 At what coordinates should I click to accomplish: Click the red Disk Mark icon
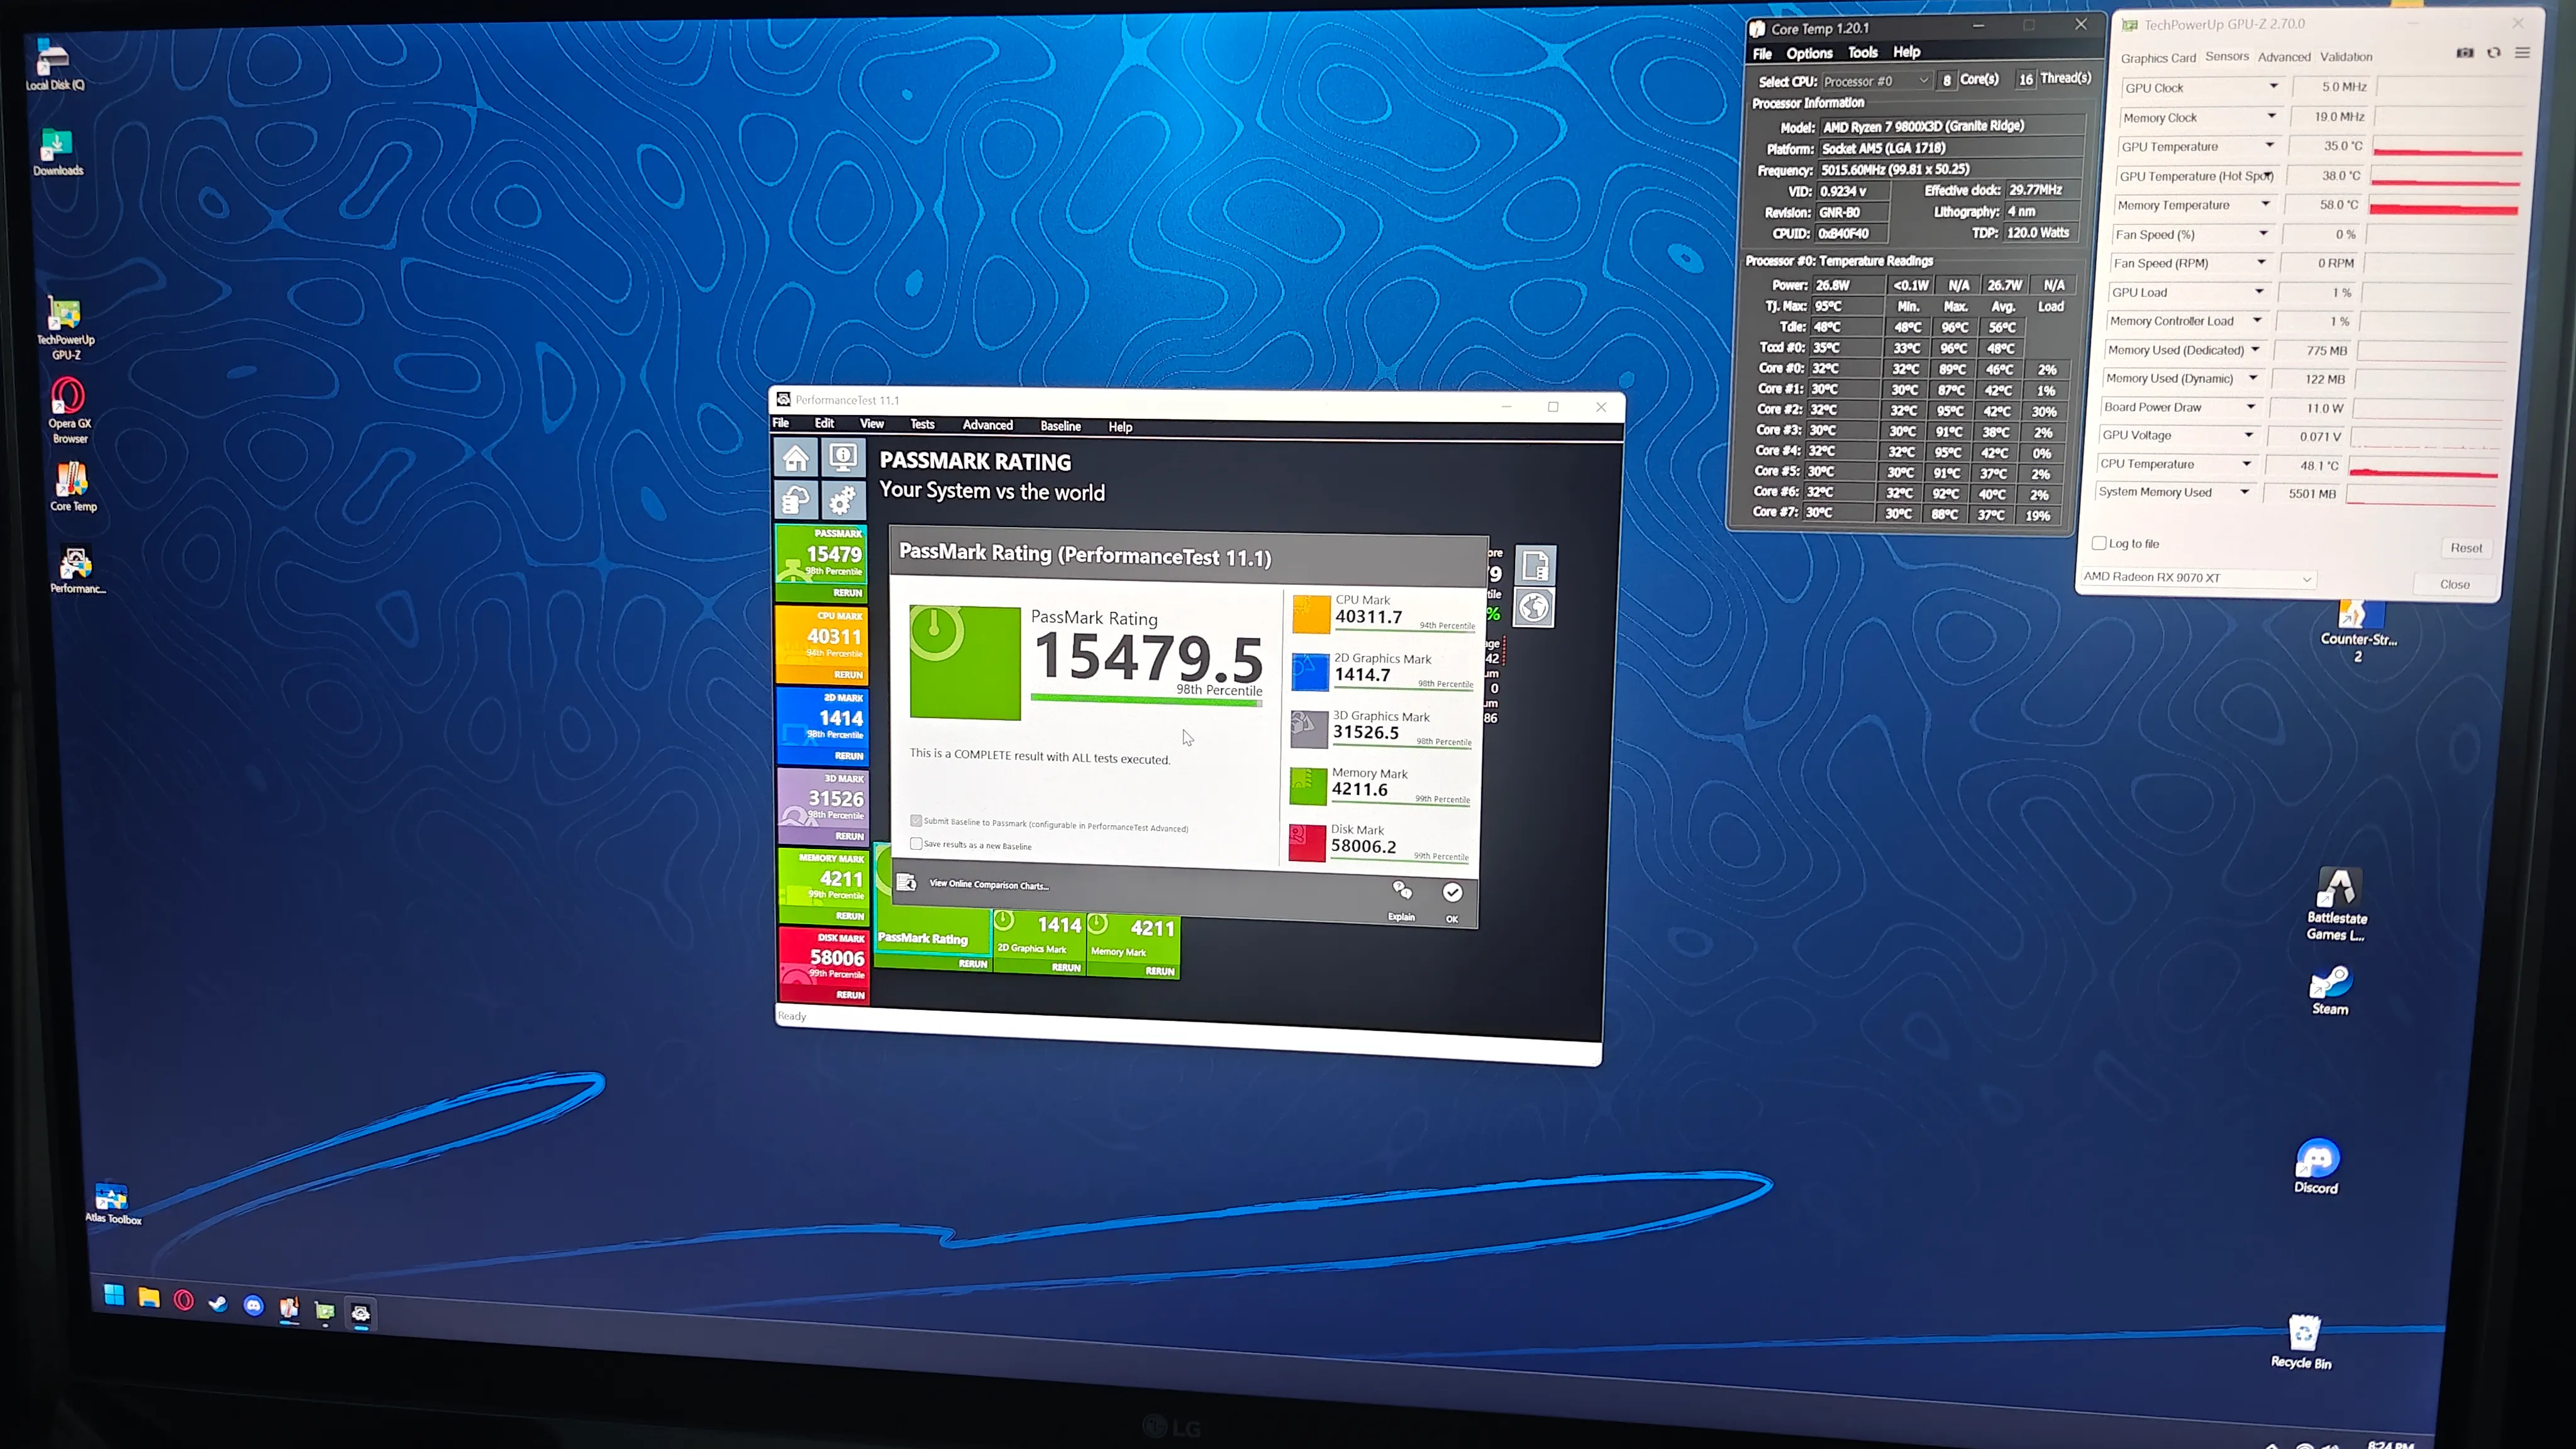point(1306,842)
